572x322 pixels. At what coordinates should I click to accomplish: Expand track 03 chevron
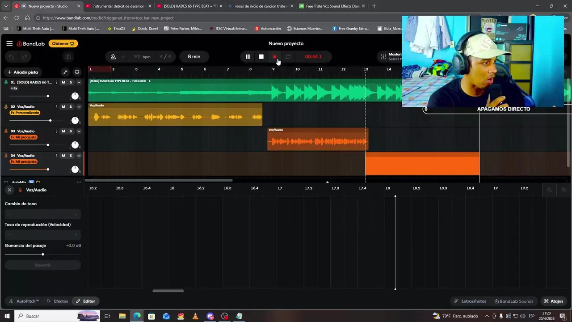tap(79, 131)
